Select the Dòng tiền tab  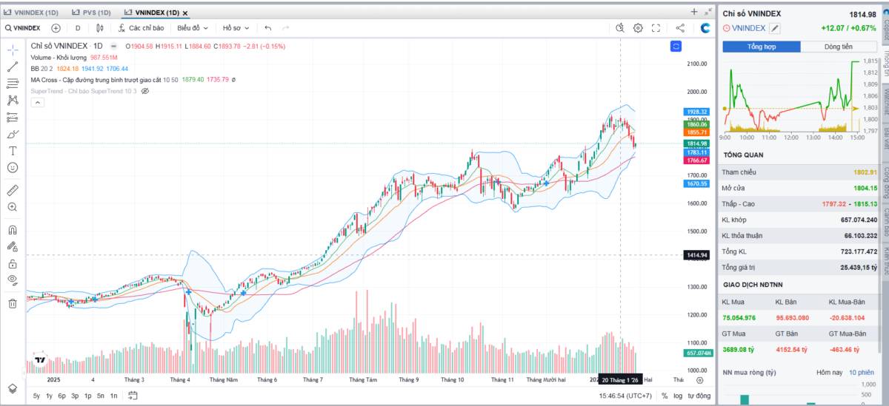(x=839, y=47)
